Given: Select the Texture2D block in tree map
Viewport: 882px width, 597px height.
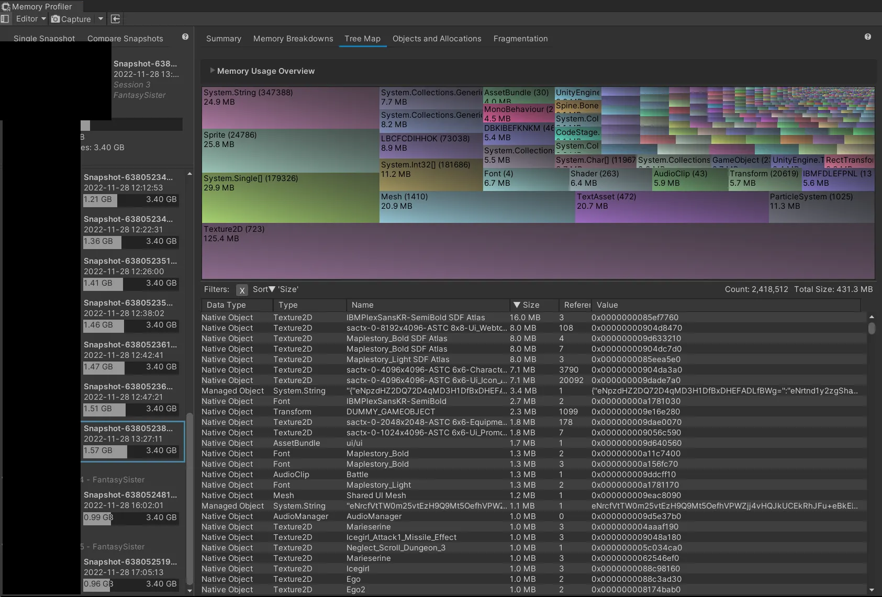Looking at the screenshot, I should coord(538,251).
